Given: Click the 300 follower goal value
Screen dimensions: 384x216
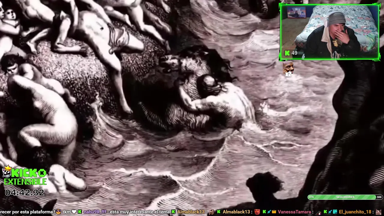Looking at the screenshot, I should (379, 197).
